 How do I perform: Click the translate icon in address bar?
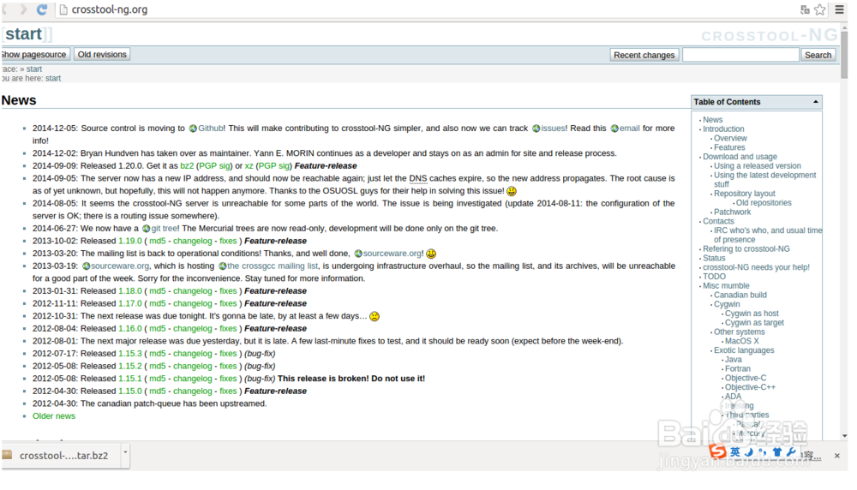point(805,9)
